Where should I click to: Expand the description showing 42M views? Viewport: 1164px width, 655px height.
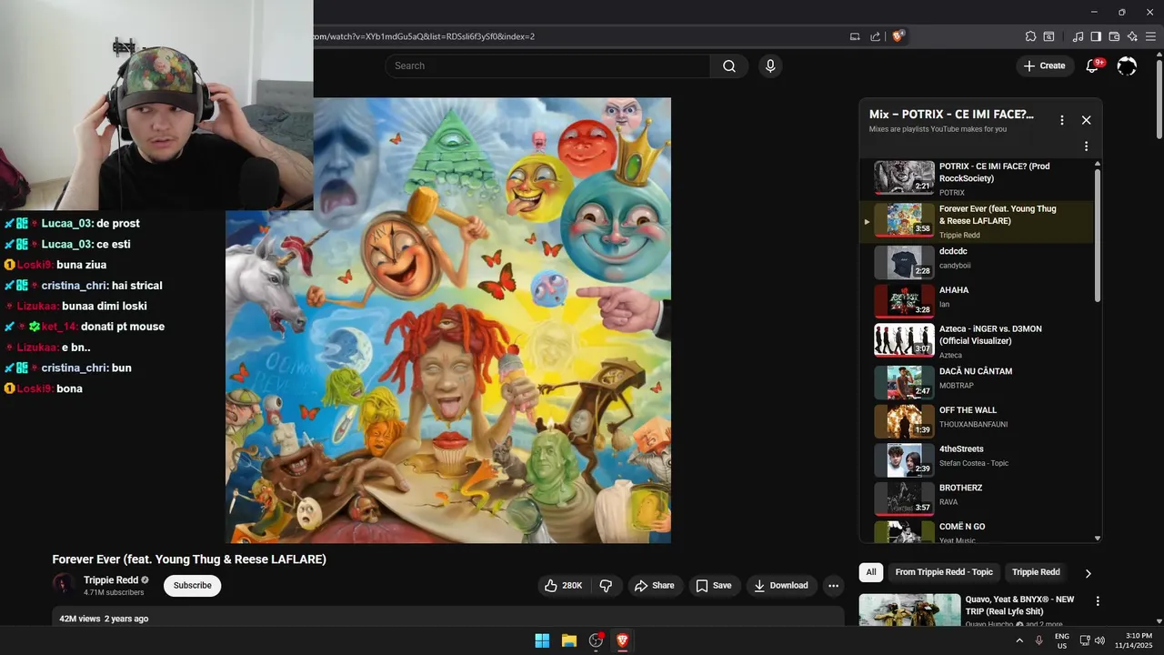447,618
